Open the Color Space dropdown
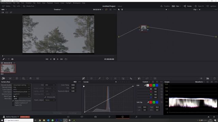The width and height of the screenshot is (218, 122). [x=21, y=92]
